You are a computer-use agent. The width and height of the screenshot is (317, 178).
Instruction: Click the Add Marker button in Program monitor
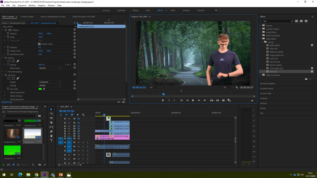(x=163, y=100)
